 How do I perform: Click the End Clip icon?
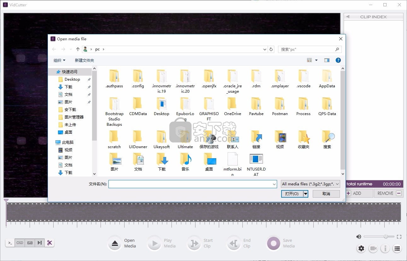click(234, 243)
